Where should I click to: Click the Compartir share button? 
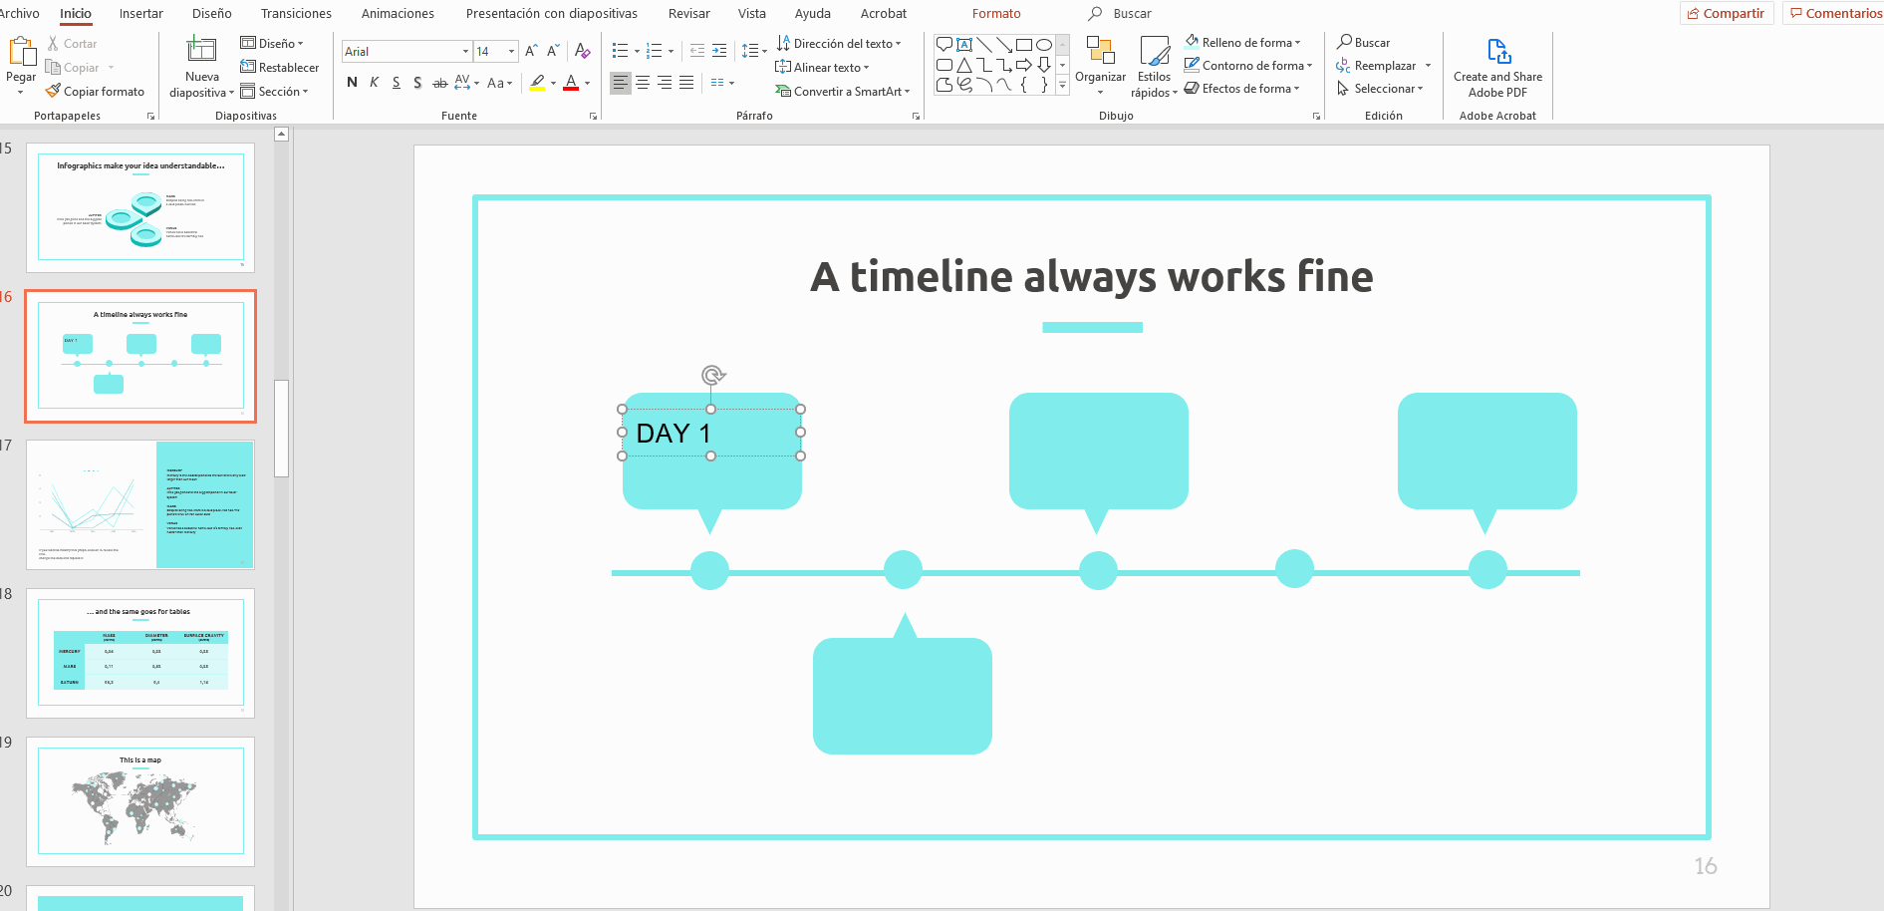1727,14
